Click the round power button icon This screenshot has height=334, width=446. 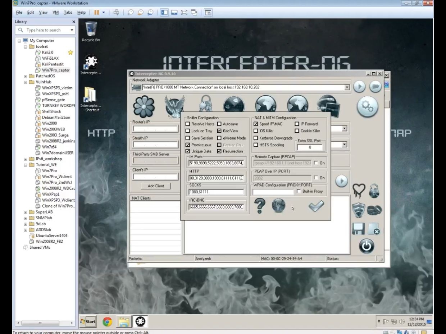(366, 246)
